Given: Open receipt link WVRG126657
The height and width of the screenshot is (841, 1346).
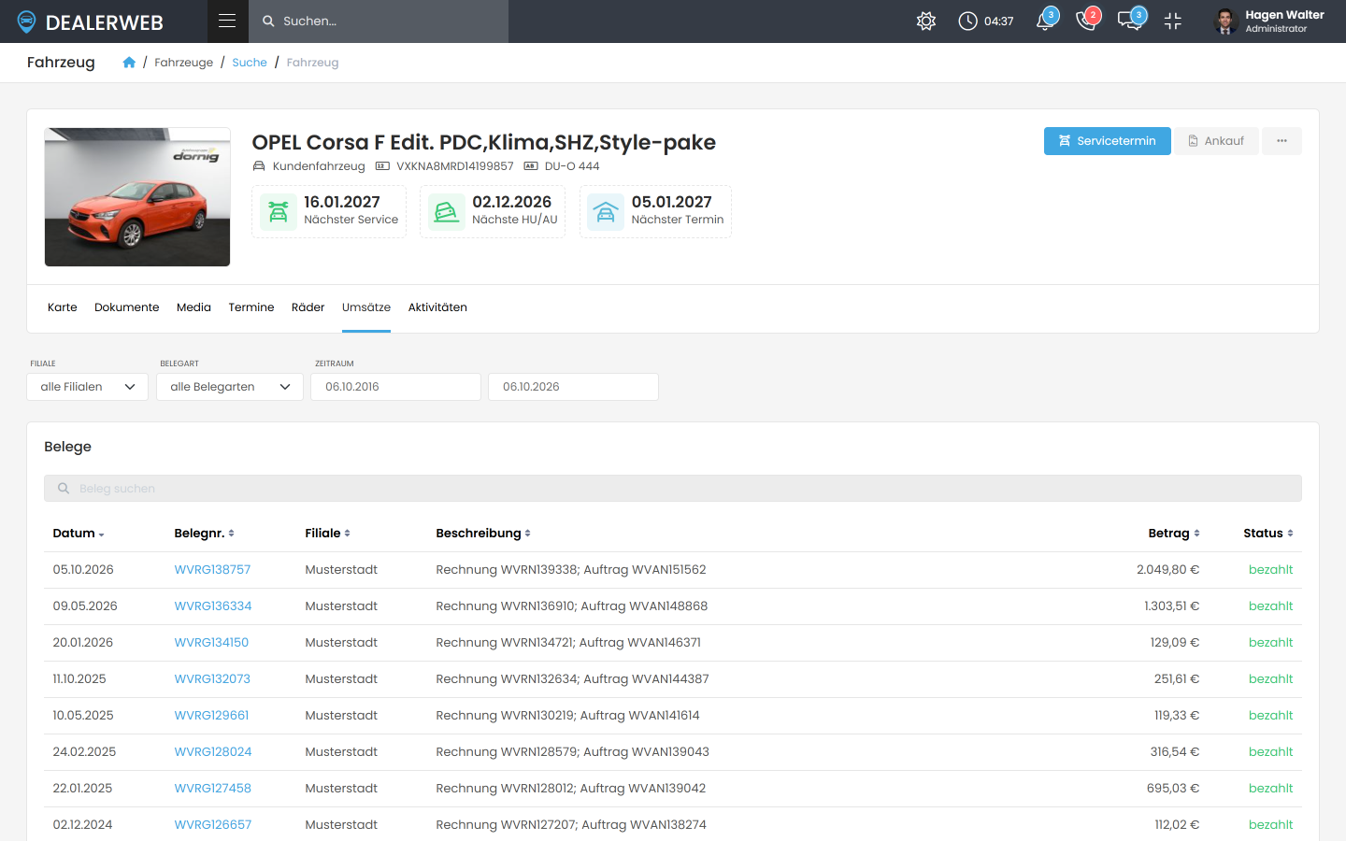Looking at the screenshot, I should [212, 825].
